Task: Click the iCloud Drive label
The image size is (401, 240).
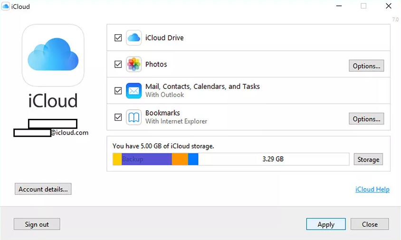Action: (x=164, y=38)
